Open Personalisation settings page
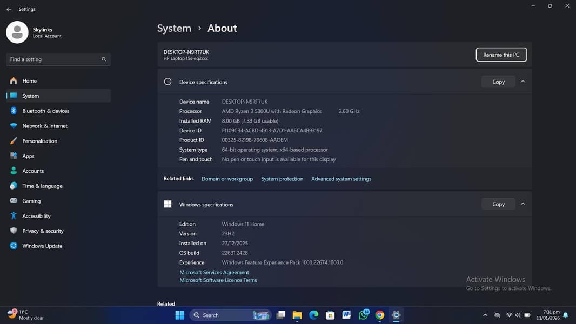This screenshot has width=576, height=324. click(x=39, y=141)
